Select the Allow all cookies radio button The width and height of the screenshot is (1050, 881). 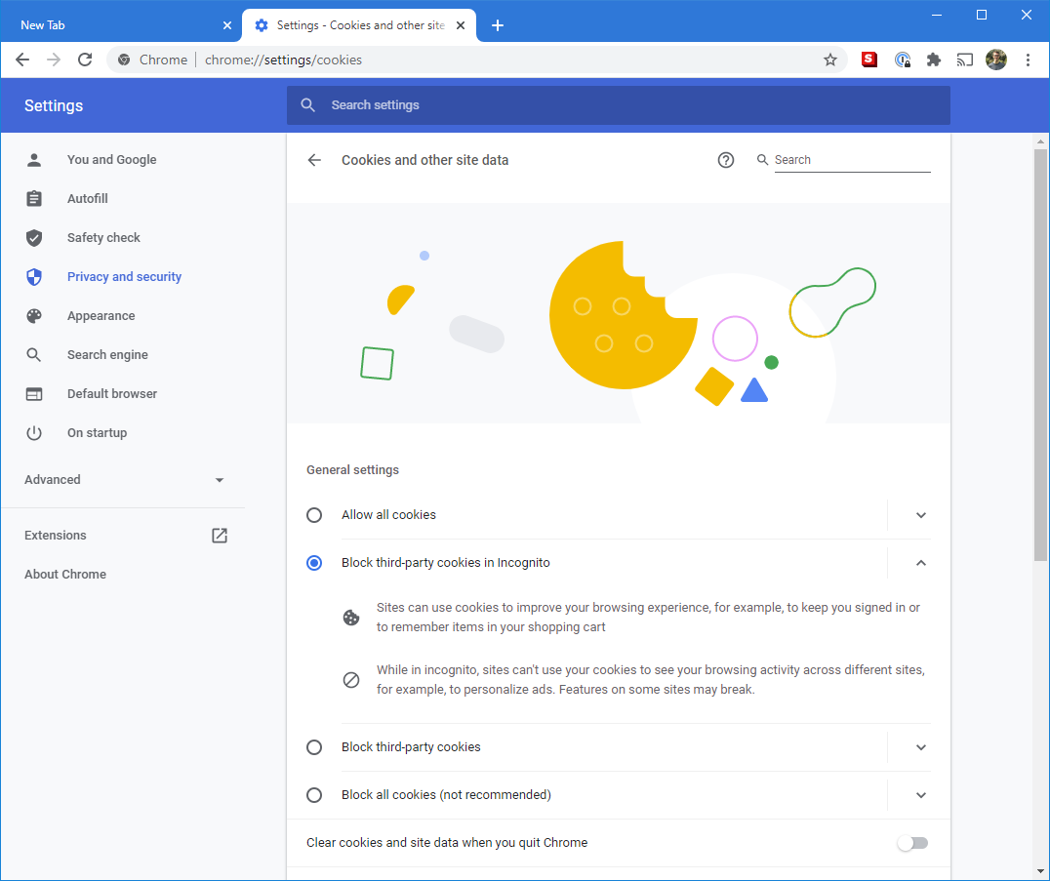click(314, 515)
